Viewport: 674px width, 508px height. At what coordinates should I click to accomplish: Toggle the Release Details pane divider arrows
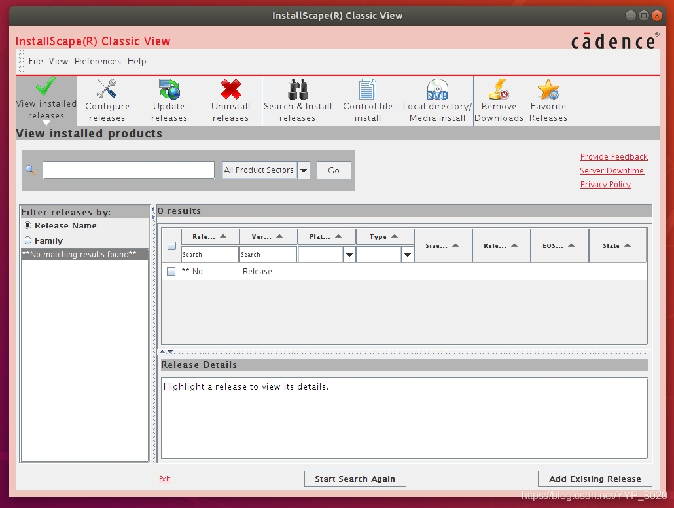coord(166,352)
